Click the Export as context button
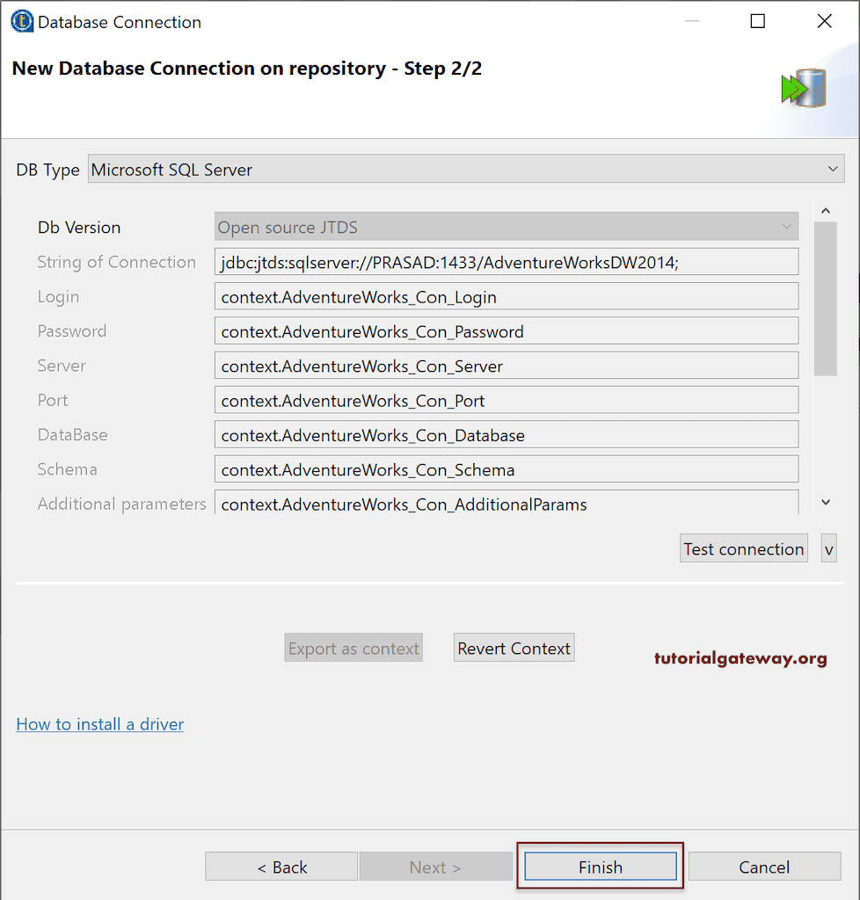This screenshot has width=860, height=900. point(353,648)
